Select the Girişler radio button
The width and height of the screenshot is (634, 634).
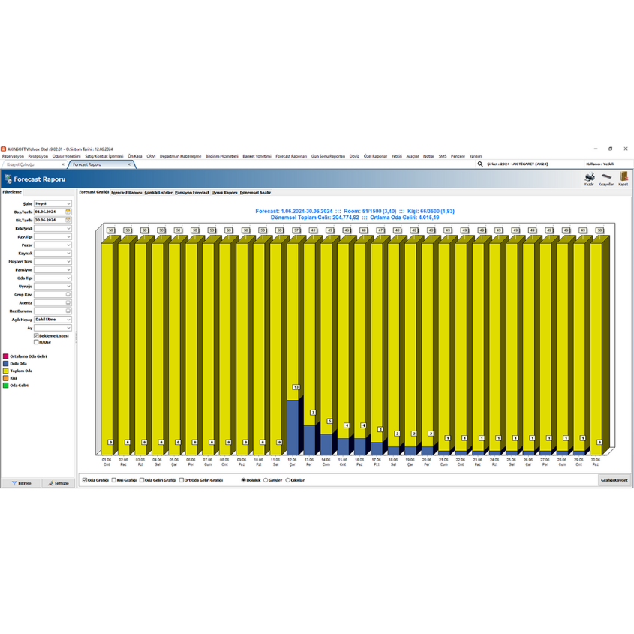point(266,479)
